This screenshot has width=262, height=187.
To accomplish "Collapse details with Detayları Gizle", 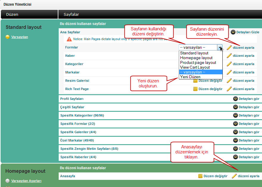I will 233,32.
